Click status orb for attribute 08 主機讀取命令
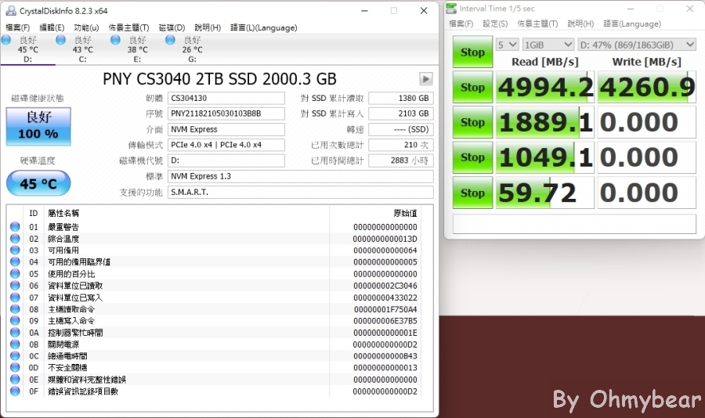Viewport: 705px width, 418px height. pyautogui.click(x=15, y=308)
